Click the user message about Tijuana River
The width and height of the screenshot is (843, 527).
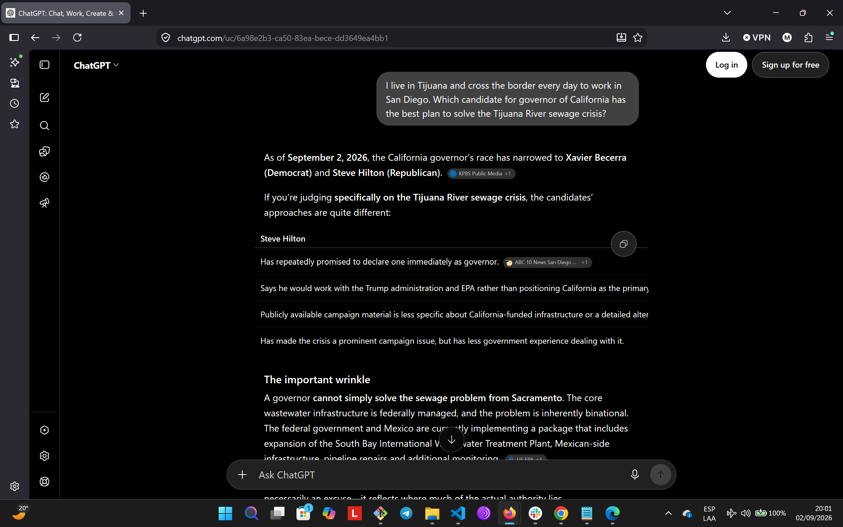pyautogui.click(x=507, y=99)
